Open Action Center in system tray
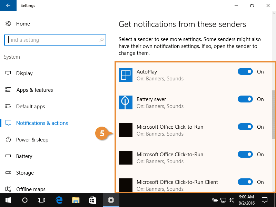Image resolution: width=276 pixels, height=207 pixels. (x=265, y=200)
